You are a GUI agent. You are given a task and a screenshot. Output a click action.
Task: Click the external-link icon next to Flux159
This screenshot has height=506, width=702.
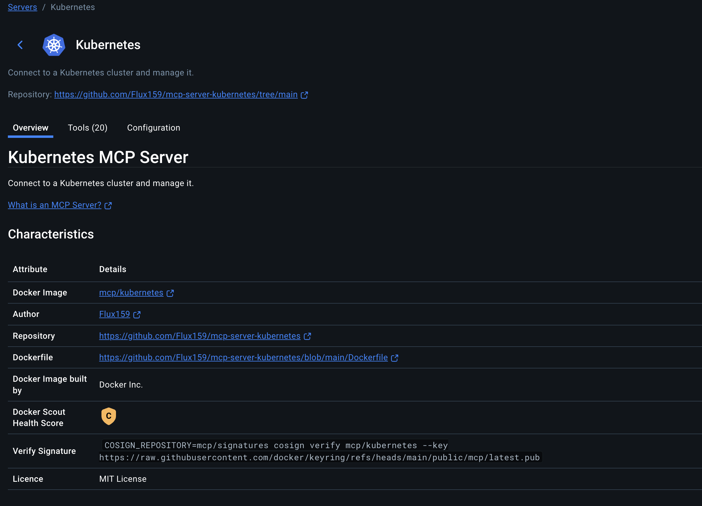(x=137, y=314)
